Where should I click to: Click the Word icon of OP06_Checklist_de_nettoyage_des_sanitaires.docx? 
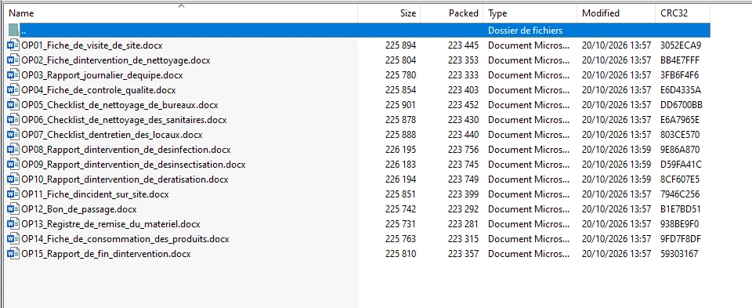tap(13, 120)
